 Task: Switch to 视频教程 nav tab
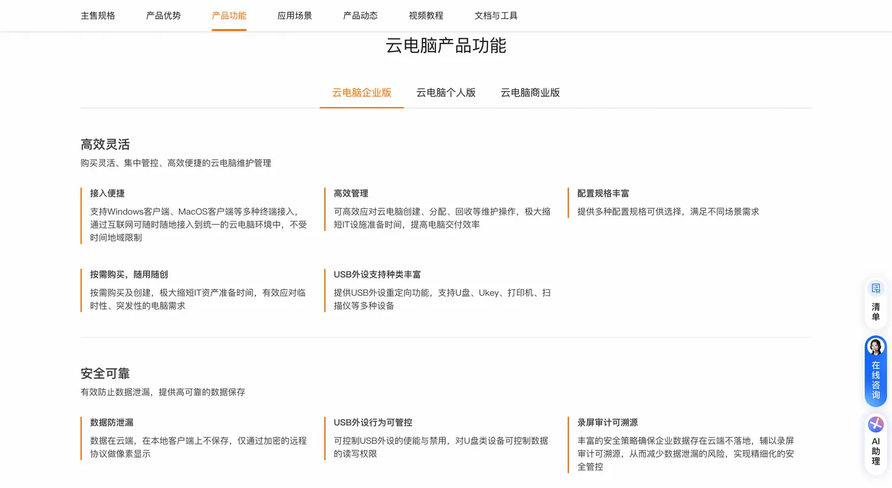(426, 15)
